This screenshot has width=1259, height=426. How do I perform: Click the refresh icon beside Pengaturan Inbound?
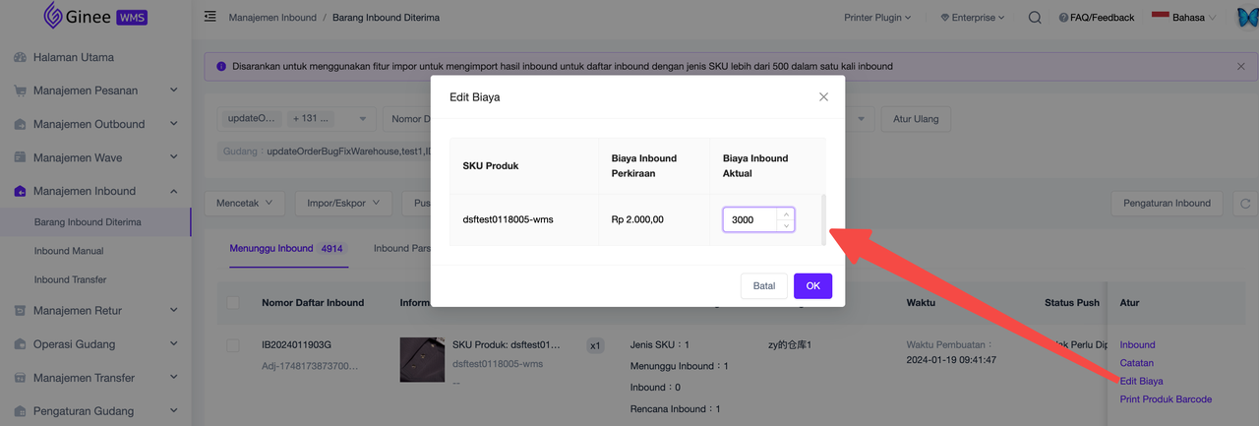(x=1245, y=203)
